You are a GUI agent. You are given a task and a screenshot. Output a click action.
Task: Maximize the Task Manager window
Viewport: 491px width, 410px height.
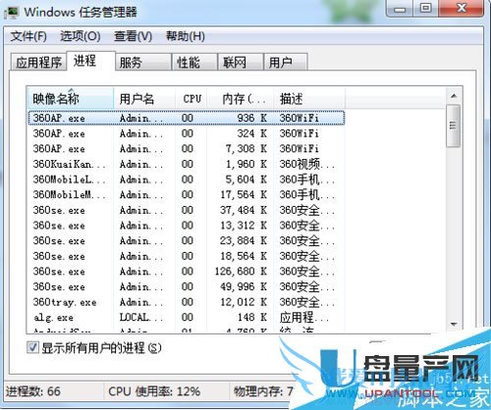(425, 8)
